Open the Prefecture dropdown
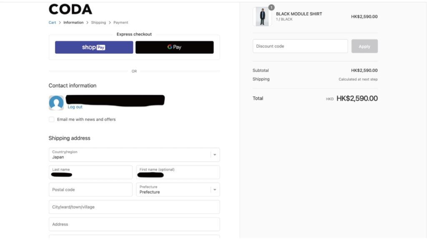This screenshot has height=240, width=427. [178, 190]
